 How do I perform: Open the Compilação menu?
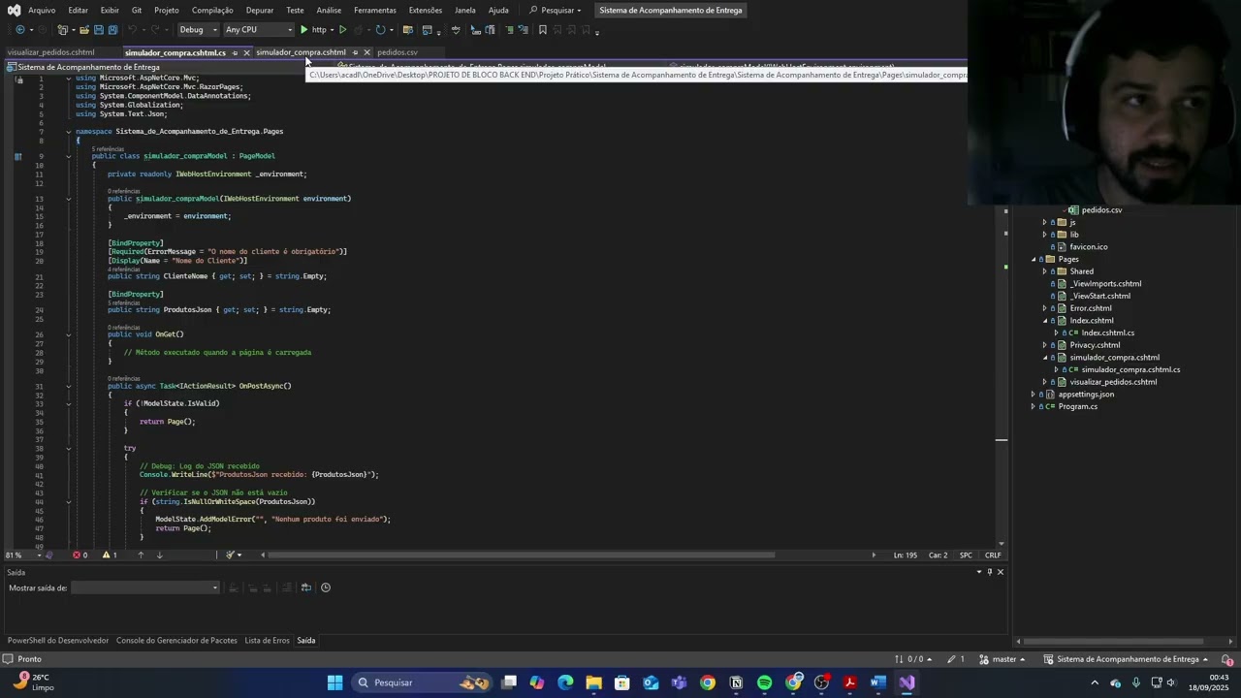click(x=212, y=10)
